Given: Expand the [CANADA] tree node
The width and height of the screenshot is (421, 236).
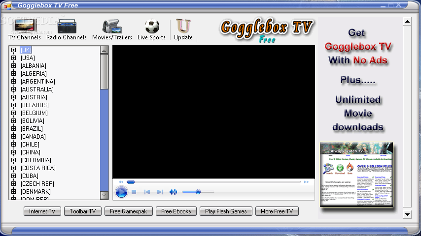Looking at the screenshot, I should point(13,136).
